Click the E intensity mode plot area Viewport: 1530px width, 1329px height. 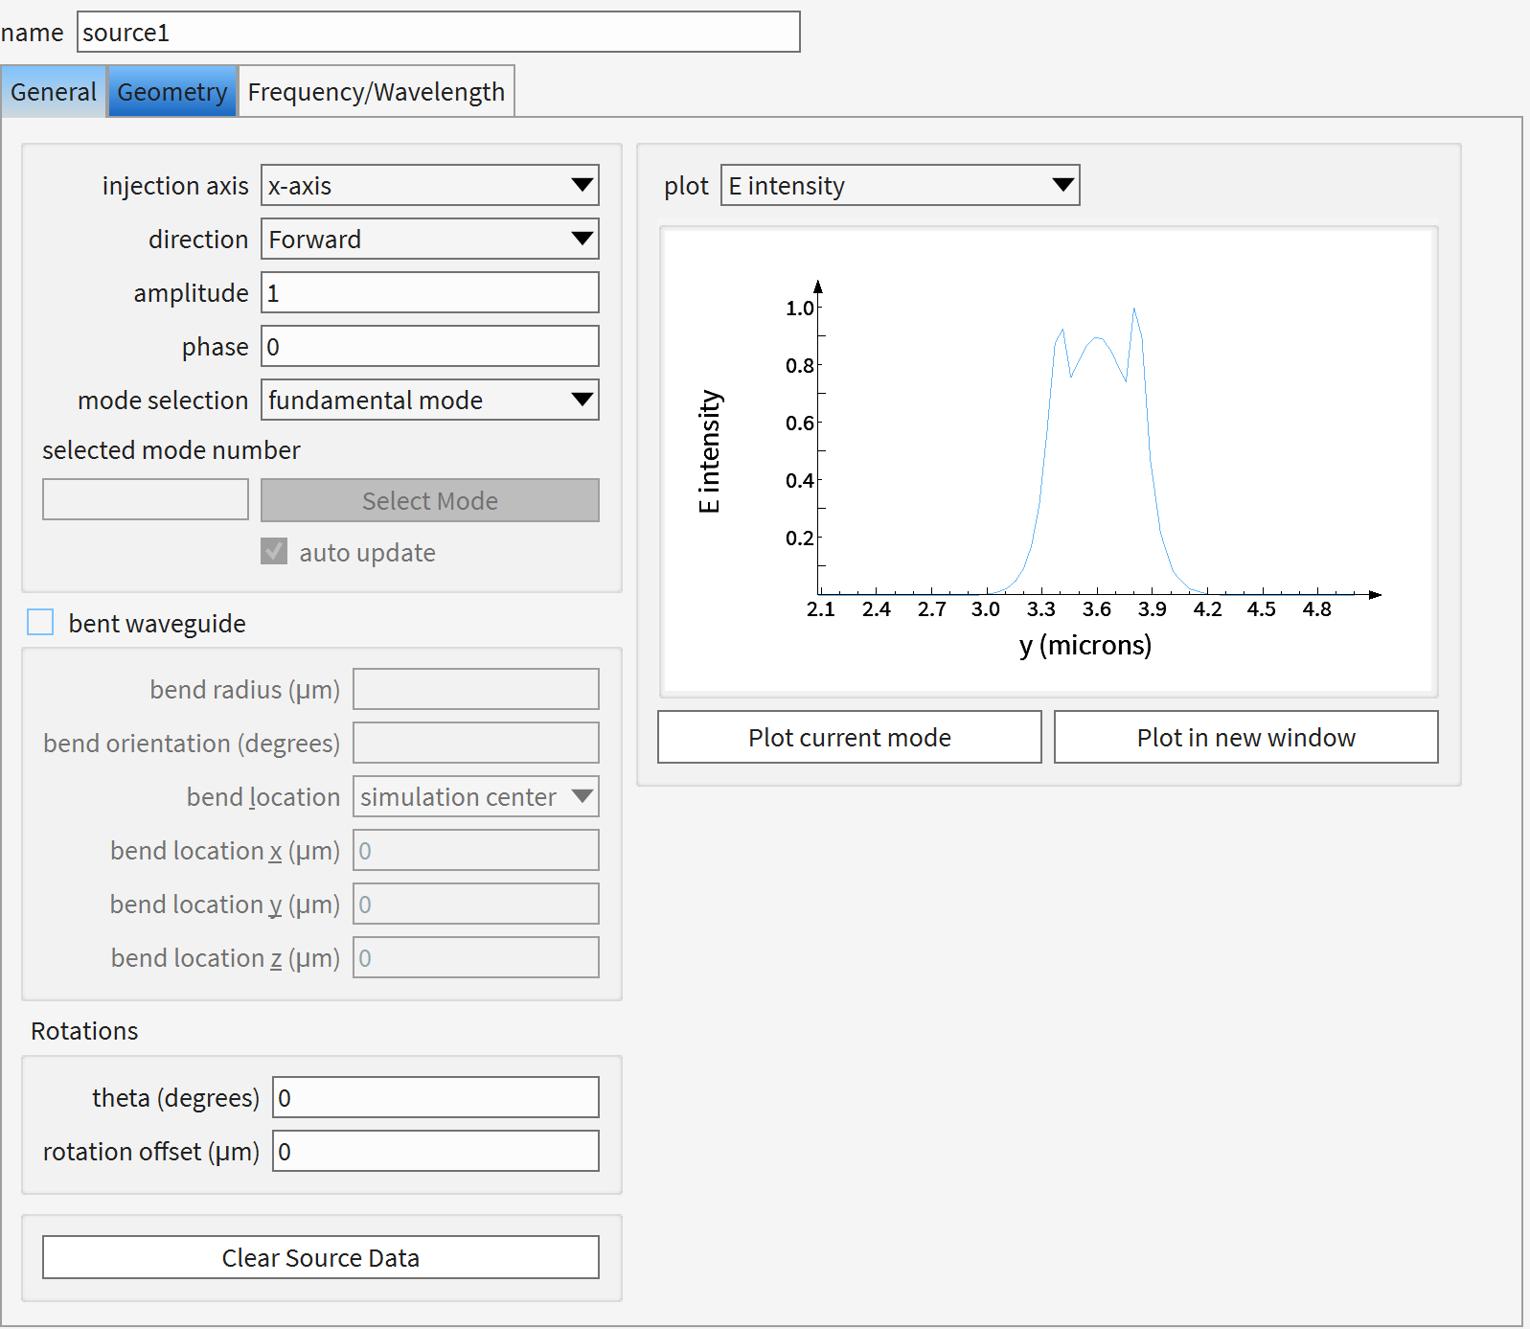coord(1048,462)
